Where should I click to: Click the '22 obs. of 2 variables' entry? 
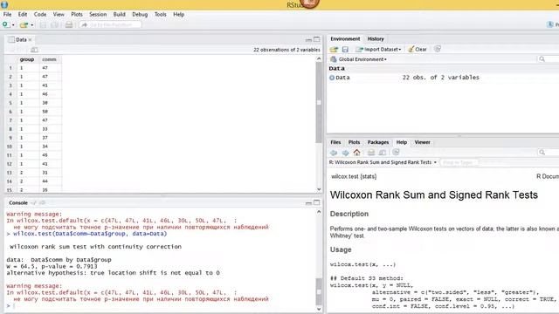440,78
